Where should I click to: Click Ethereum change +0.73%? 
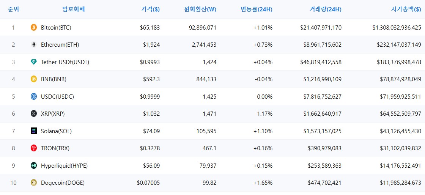[263, 45]
